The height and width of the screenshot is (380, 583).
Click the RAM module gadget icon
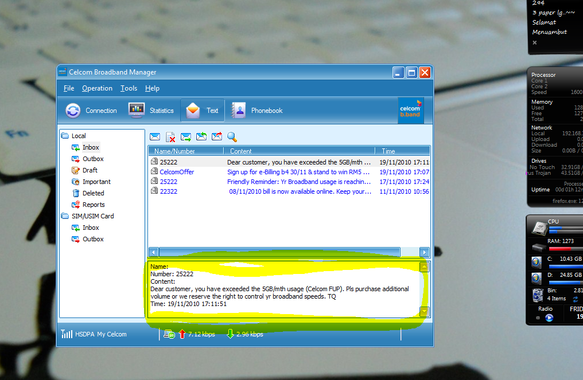tap(538, 247)
